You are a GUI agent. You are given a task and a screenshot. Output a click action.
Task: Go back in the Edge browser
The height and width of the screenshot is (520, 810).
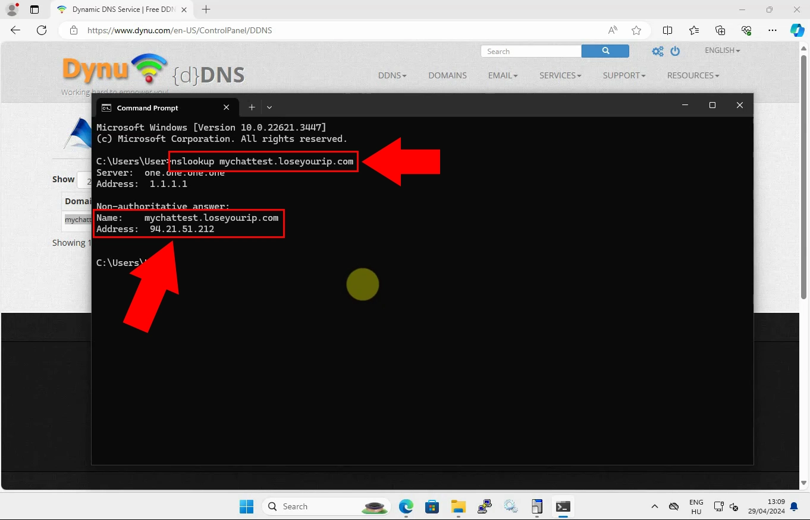(15, 30)
